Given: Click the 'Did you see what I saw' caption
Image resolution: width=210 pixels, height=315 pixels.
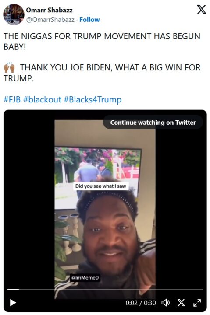Looking at the screenshot, I should [100, 186].
